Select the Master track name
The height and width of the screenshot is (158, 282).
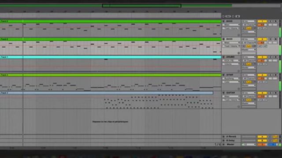click(230, 144)
